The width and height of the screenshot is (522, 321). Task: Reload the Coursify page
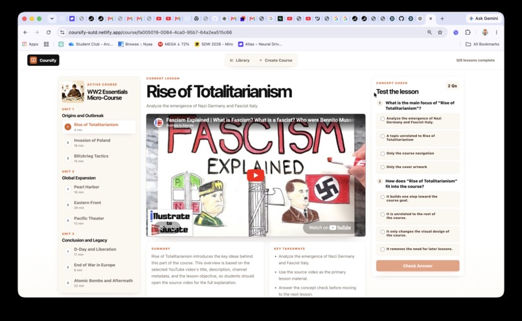pyautogui.click(x=49, y=32)
